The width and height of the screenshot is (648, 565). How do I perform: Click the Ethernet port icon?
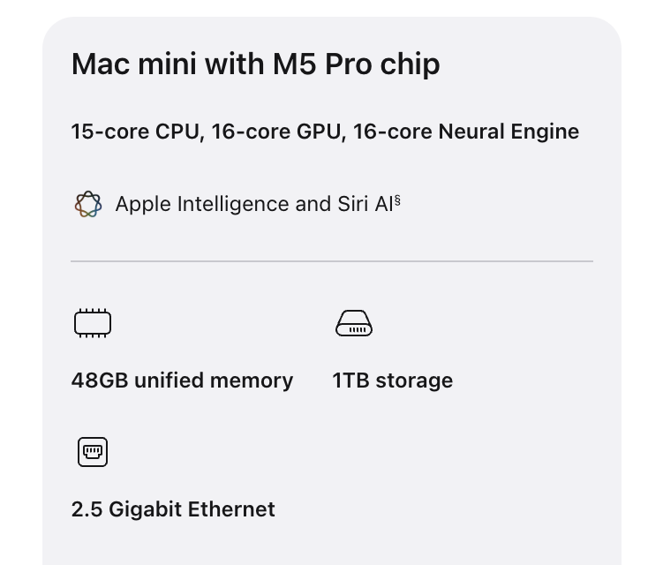pos(93,452)
